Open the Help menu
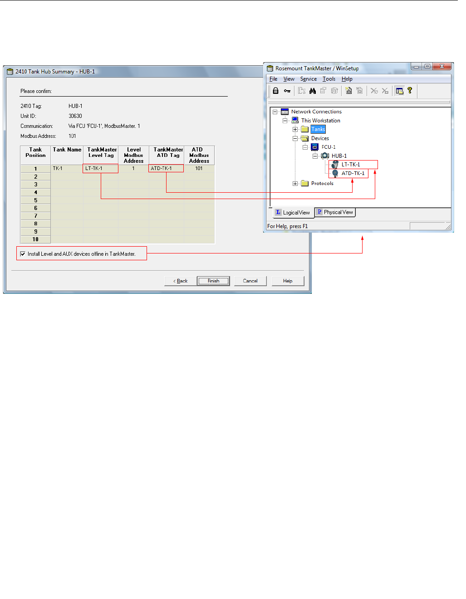 pyautogui.click(x=347, y=79)
